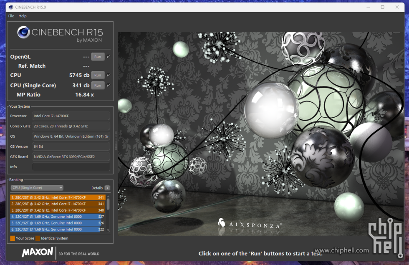This screenshot has width=409, height=265.
Task: Click the ranking list scroll up arrow
Action: point(108,196)
